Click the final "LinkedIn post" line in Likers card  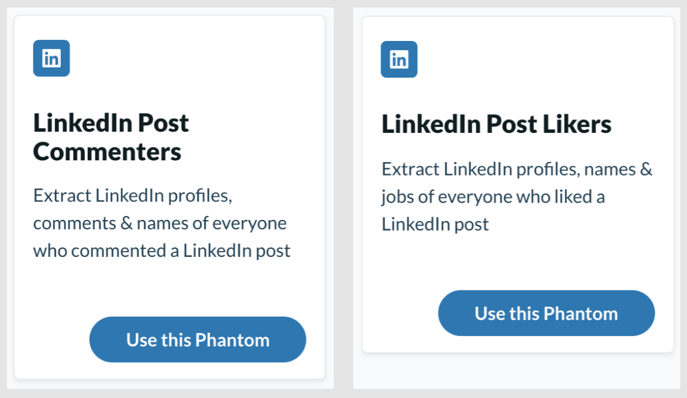click(x=435, y=224)
